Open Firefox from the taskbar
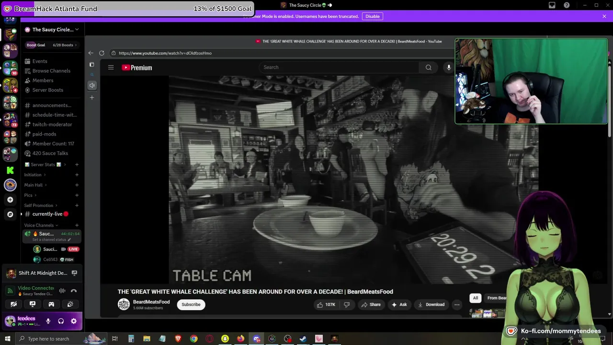Image resolution: width=613 pixels, height=345 pixels. (240, 339)
